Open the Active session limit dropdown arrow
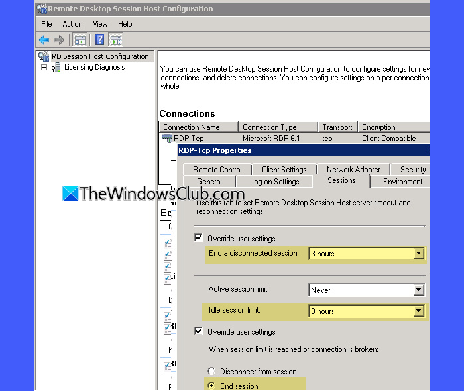This screenshot has width=464, height=391. click(x=418, y=290)
